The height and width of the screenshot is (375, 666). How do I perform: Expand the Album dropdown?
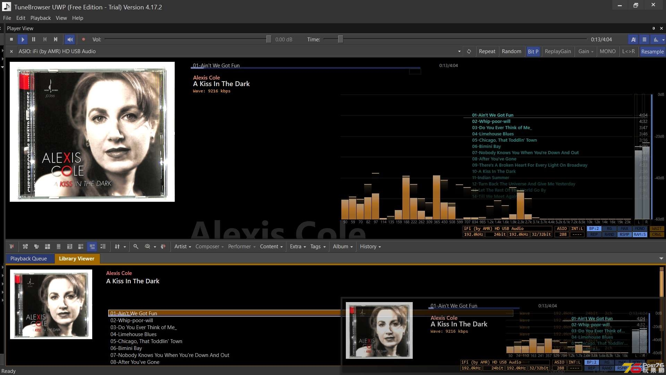tap(343, 247)
